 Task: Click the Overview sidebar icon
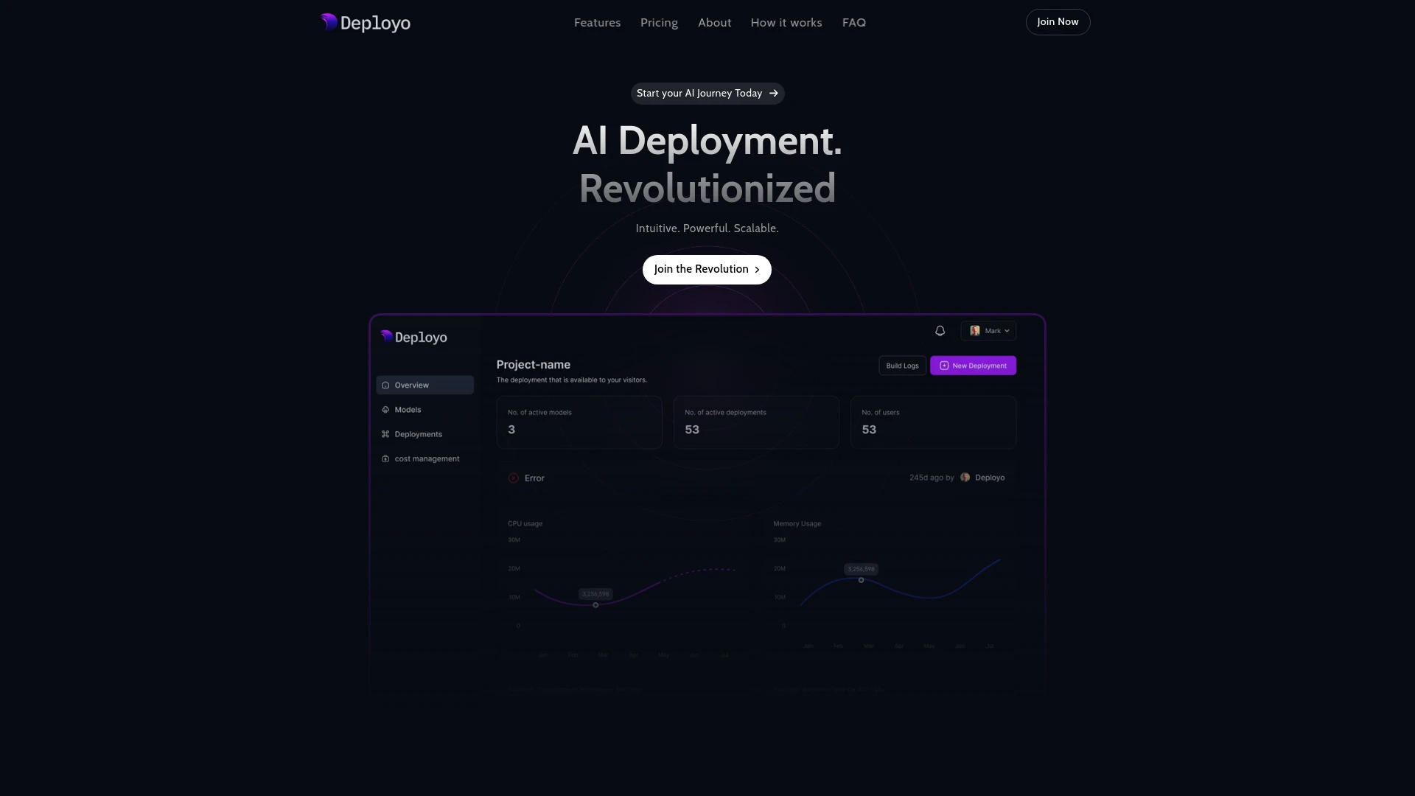[387, 385]
